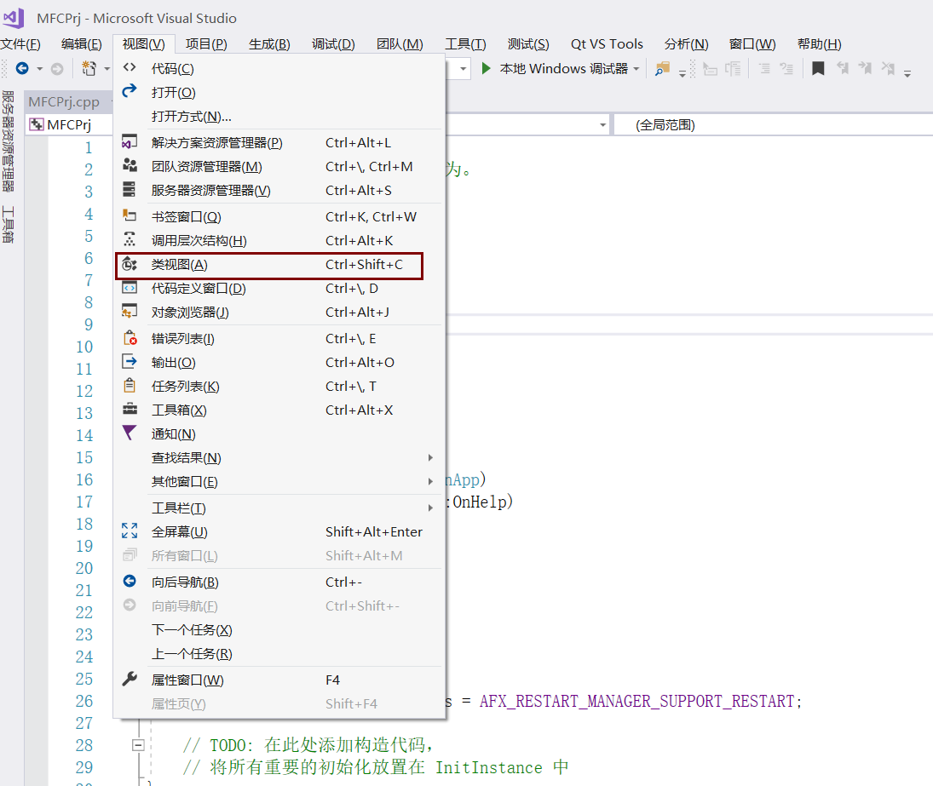Viewport: 933px width, 786px height.
Task: Choose Open With menu entry
Action: tap(279, 116)
